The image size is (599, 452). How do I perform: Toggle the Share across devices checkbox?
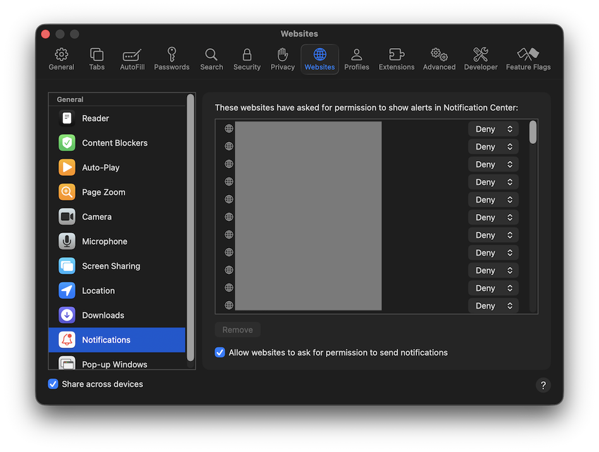53,384
